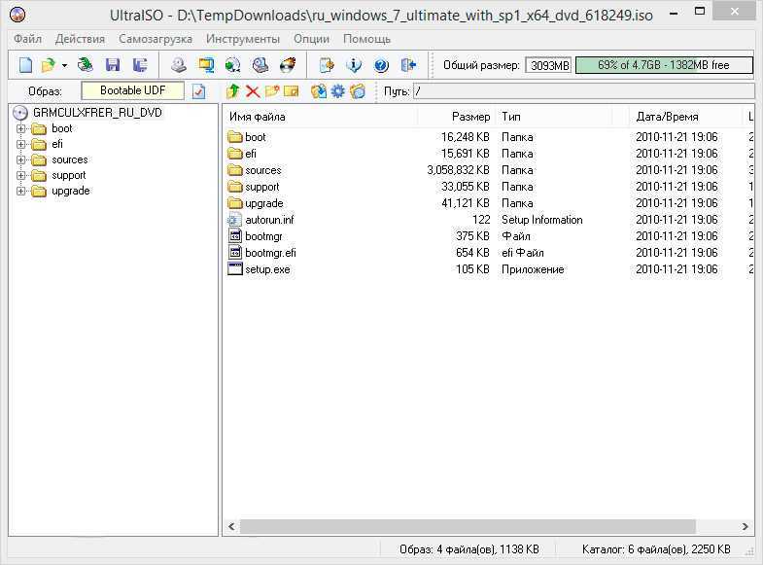This screenshot has width=763, height=565.
Task: Go up one level with green arrow
Action: click(x=233, y=91)
